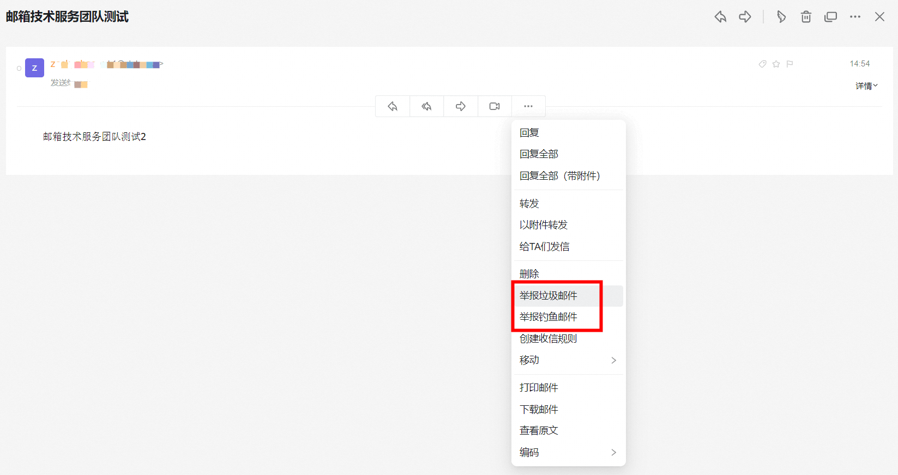Click the email subject 邮箱技术服务团队测试
The width and height of the screenshot is (898, 475).
tap(67, 17)
